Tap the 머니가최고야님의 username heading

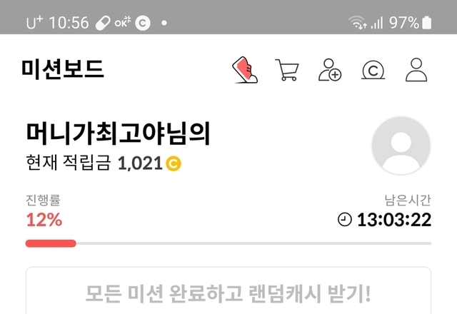118,133
